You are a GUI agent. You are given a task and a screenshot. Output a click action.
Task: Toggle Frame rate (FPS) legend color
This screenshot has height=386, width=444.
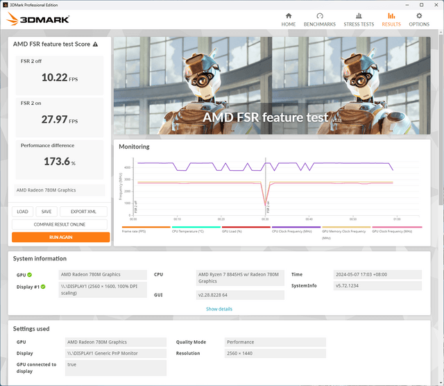146,227
